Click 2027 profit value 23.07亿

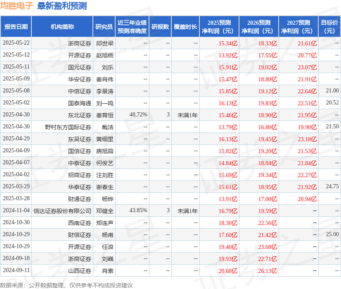[x=307, y=67]
